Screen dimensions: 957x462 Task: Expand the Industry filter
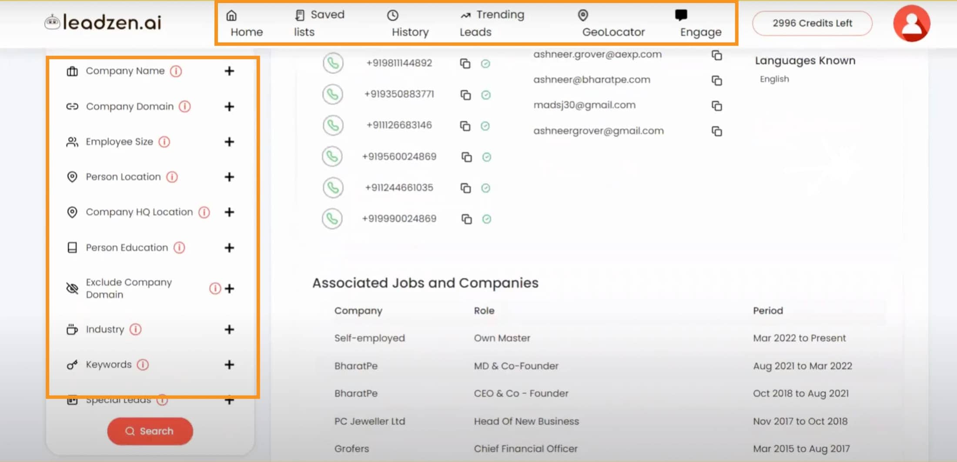pyautogui.click(x=229, y=329)
